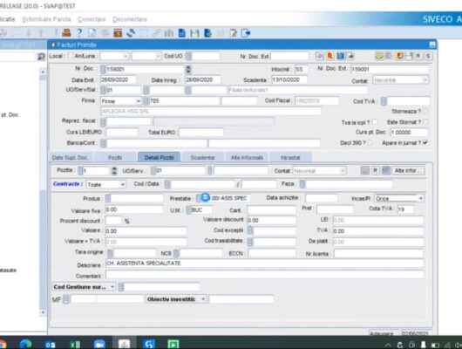
Task: Toggle the Local checkbox
Action: click(x=70, y=56)
